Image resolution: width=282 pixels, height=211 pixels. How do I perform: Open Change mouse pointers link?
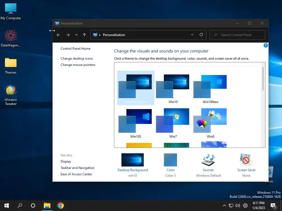(78, 65)
